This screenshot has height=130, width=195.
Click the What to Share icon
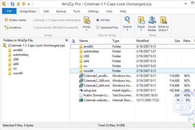tap(163, 20)
